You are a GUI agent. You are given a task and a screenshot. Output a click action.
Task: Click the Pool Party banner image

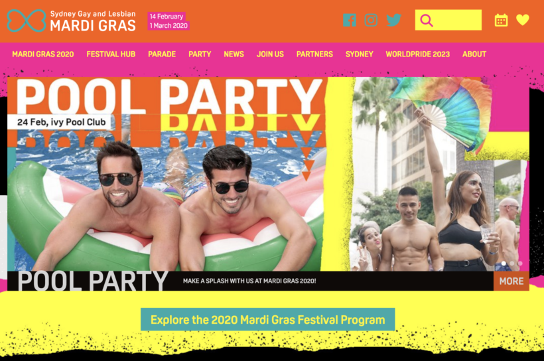coord(268,175)
